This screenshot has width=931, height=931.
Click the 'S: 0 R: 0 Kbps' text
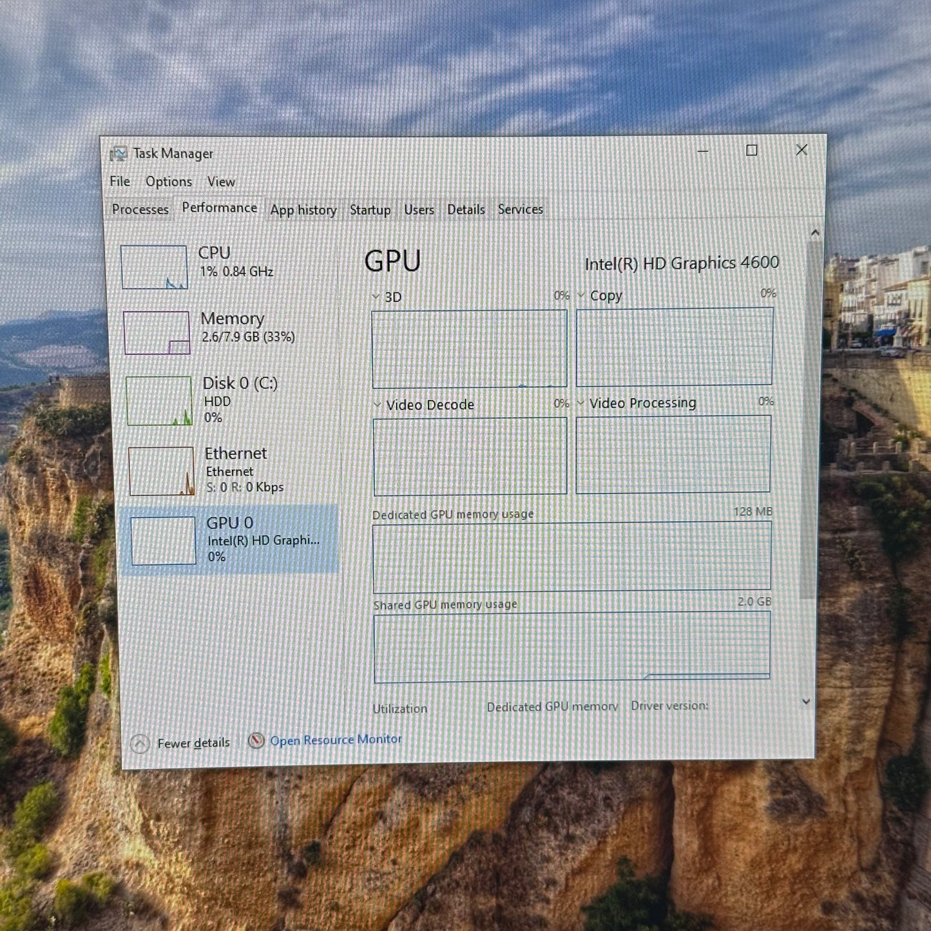(x=245, y=487)
